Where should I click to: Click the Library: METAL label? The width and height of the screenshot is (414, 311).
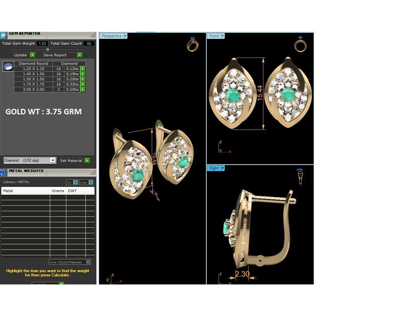click(16, 182)
